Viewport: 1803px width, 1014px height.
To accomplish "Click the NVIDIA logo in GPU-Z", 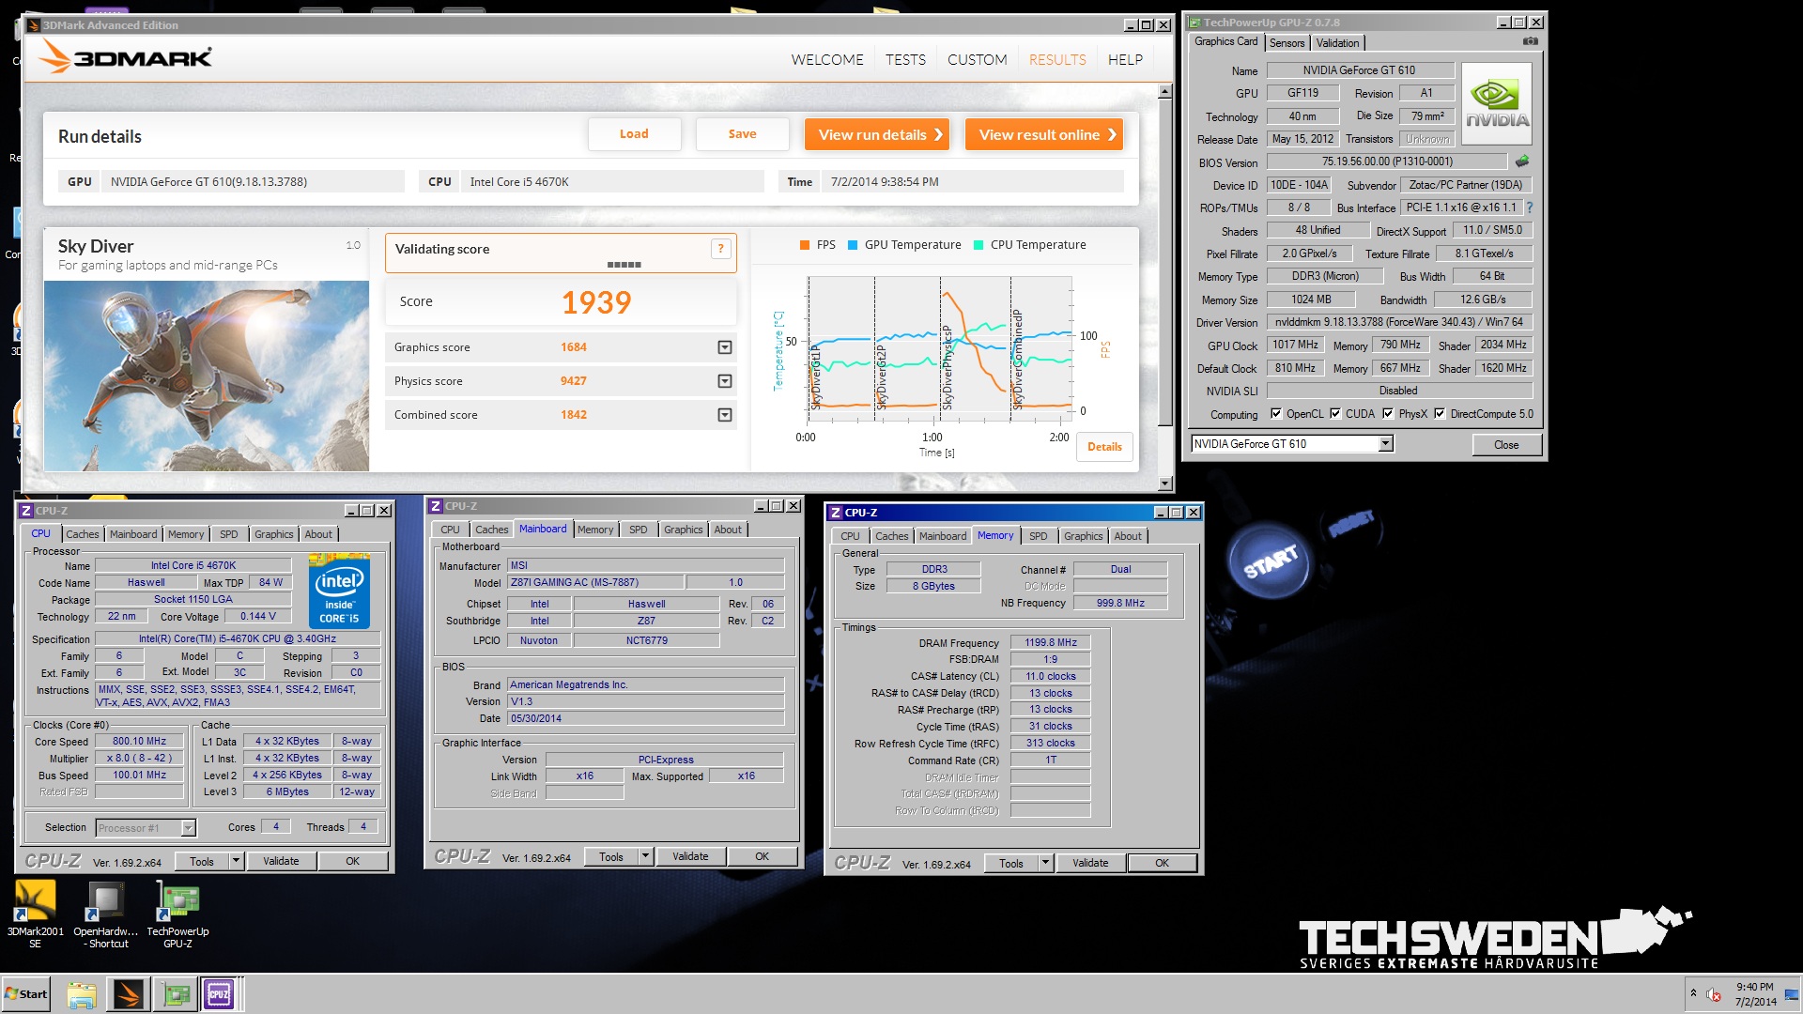I will [x=1497, y=103].
